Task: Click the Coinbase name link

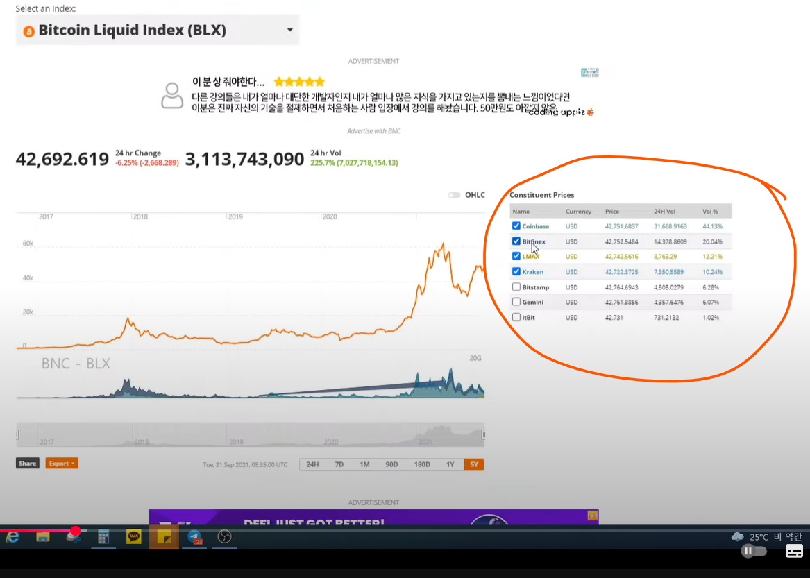Action: tap(535, 226)
